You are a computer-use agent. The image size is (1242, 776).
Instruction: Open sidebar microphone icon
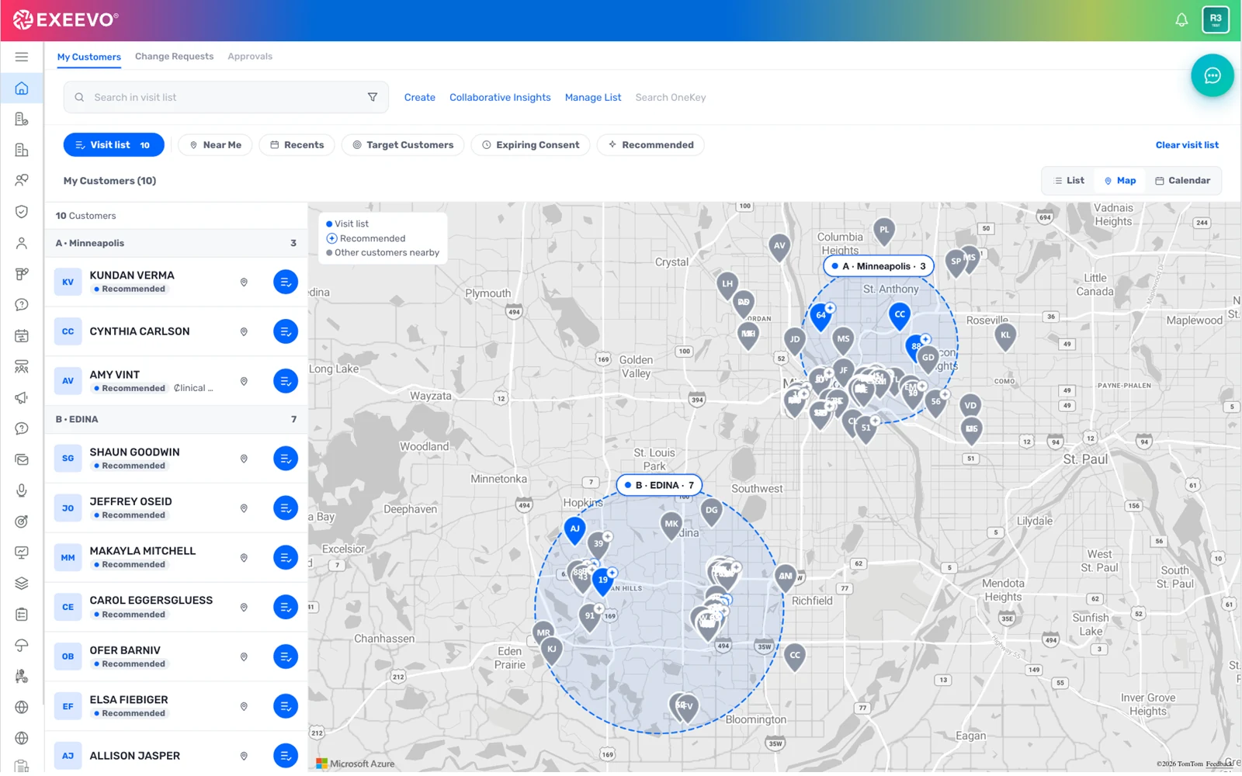coord(22,490)
